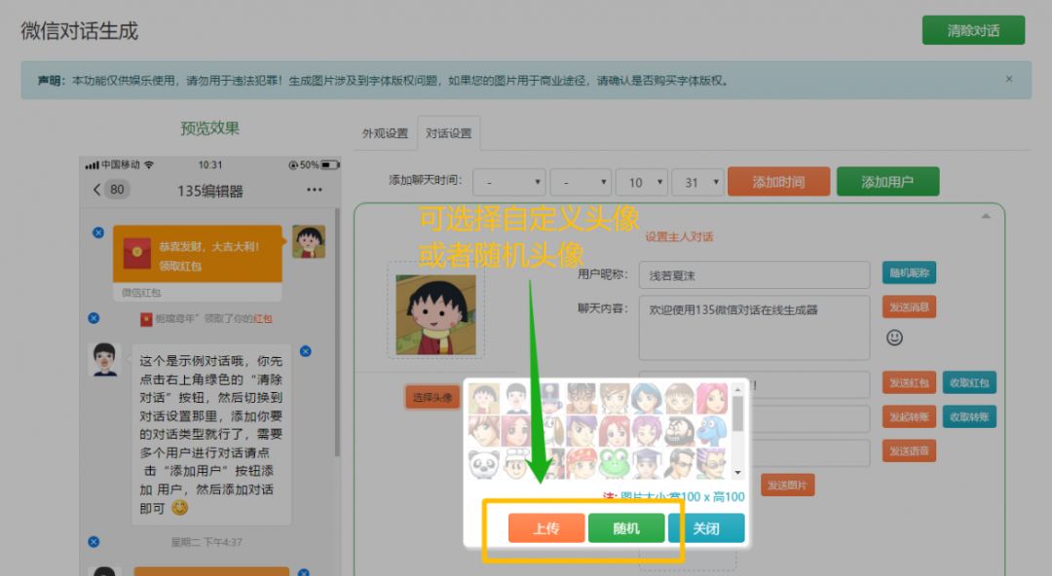Image resolution: width=1052 pixels, height=576 pixels.
Task: Pick the panda avatar in the picker
Action: [483, 464]
